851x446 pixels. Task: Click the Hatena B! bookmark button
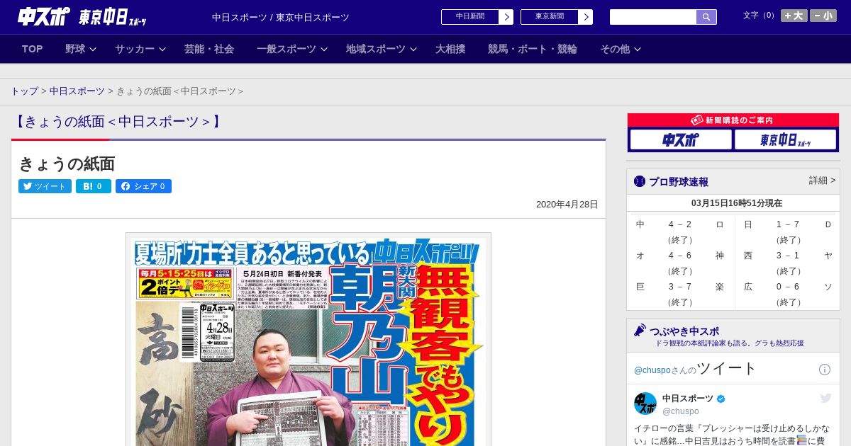coord(94,186)
